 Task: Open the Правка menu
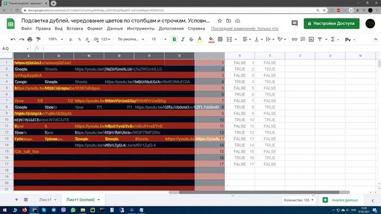coord(43,29)
